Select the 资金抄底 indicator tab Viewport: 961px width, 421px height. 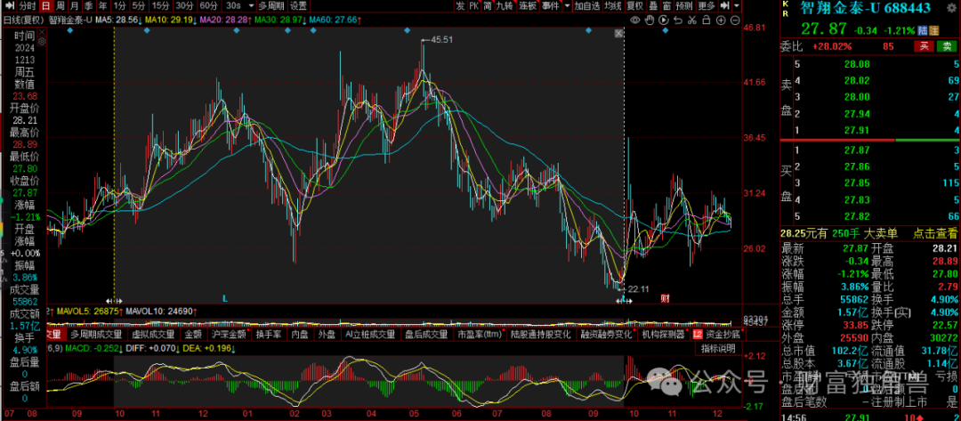point(723,336)
